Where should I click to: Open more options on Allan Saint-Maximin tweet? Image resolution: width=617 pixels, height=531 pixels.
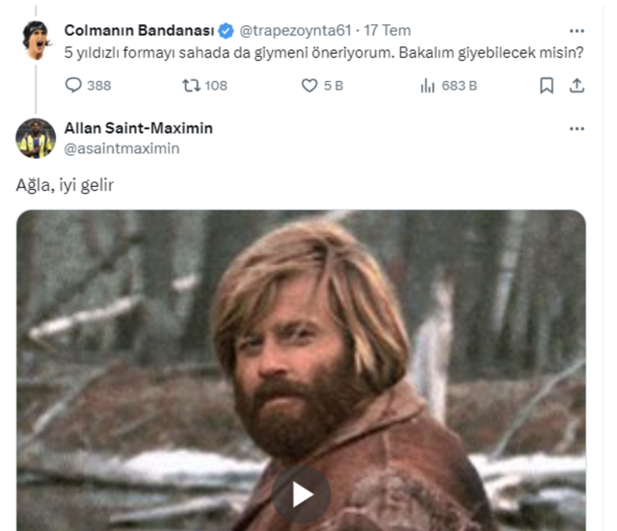[577, 128]
